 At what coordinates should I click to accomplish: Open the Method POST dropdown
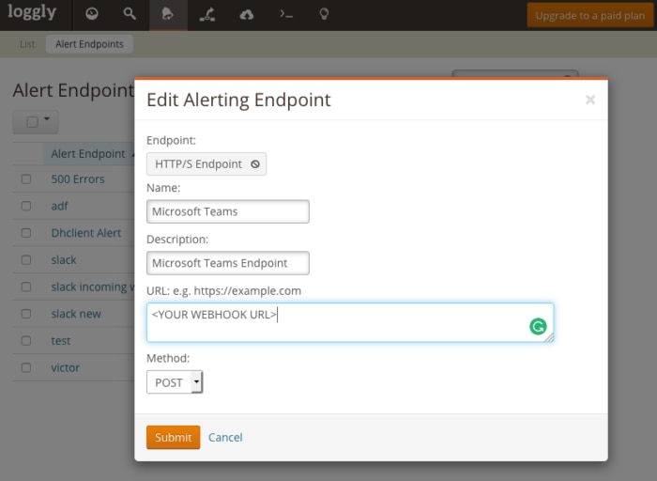[175, 382]
